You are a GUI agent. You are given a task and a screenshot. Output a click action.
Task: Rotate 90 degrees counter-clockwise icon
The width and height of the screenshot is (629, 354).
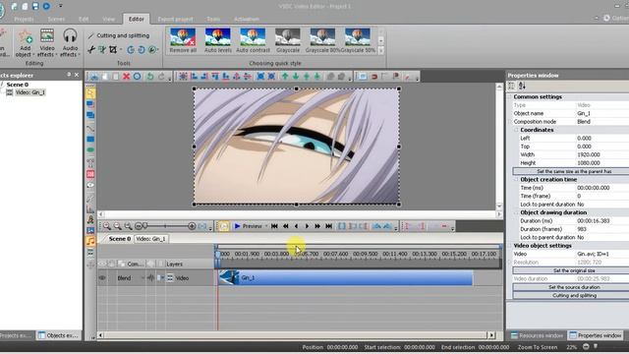(x=131, y=50)
